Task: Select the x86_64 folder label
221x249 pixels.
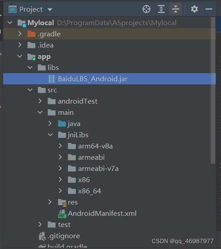Action: click(x=89, y=191)
